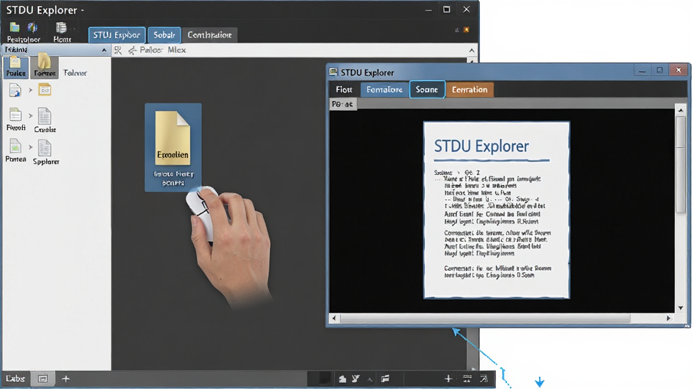The width and height of the screenshot is (692, 389).
Task: Select the Poslce item in the sidebar
Action: tap(16, 68)
